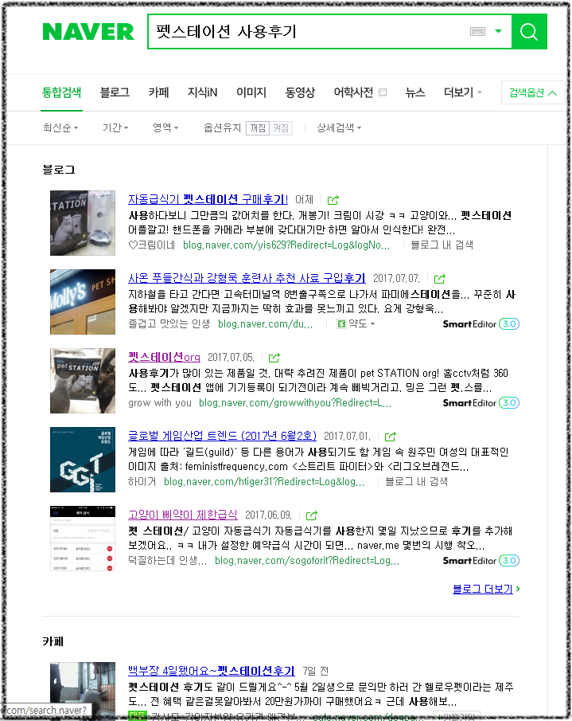Open the 최신순 sort dropdown
572x721 pixels.
60,127
